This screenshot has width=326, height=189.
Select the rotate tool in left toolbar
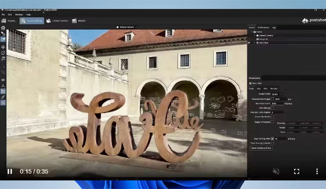pos(3,53)
